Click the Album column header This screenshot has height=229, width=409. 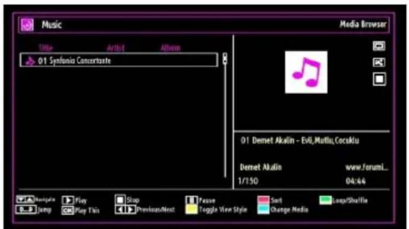point(170,48)
